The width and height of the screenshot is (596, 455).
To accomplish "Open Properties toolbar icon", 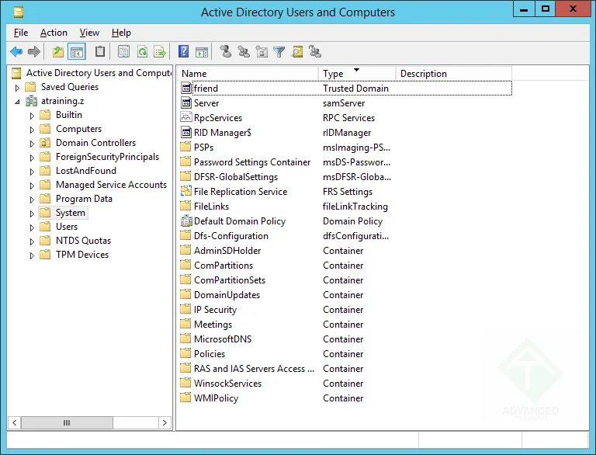I will coord(123,51).
